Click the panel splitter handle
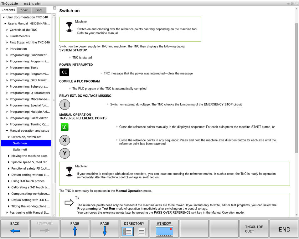Image resolution: width=299 pixels, height=239 pixels. 54,100
